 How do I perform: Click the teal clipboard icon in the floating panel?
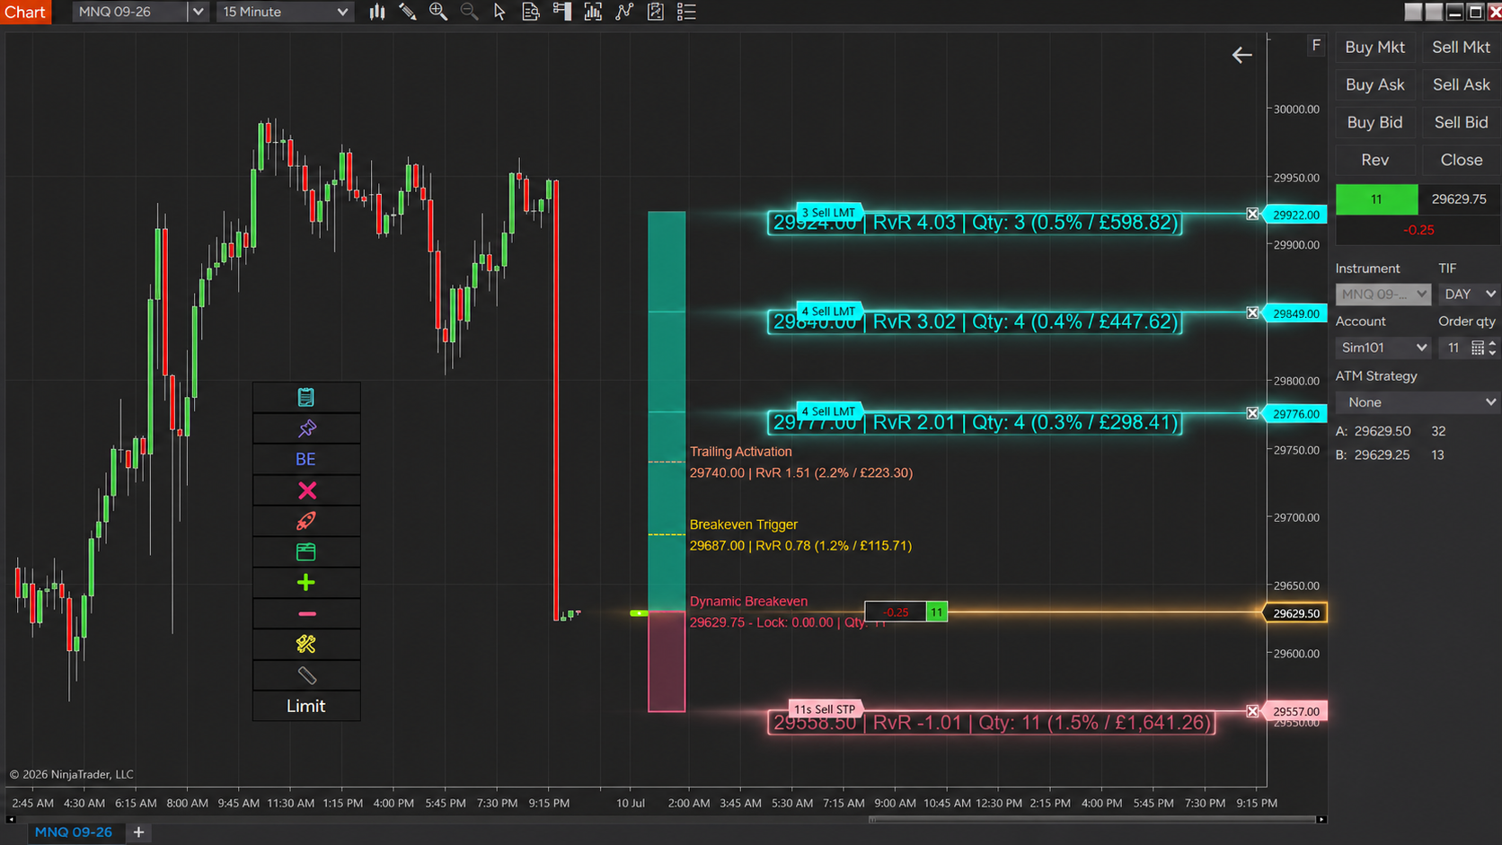306,397
